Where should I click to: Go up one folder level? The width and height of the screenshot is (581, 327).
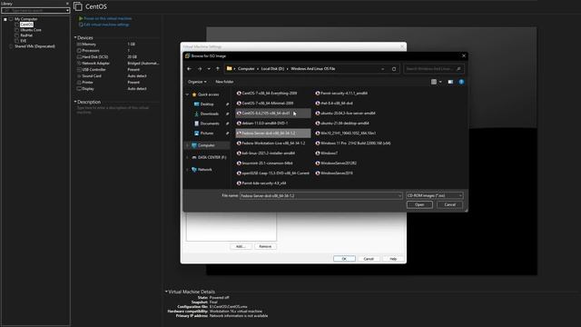pos(218,69)
